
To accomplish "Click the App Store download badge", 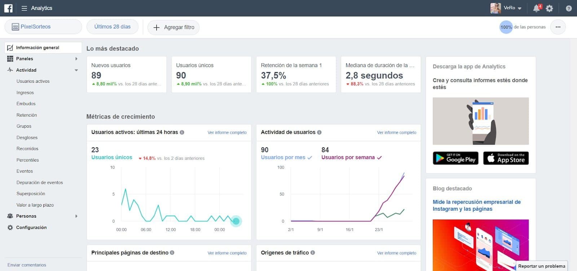I will (506, 158).
